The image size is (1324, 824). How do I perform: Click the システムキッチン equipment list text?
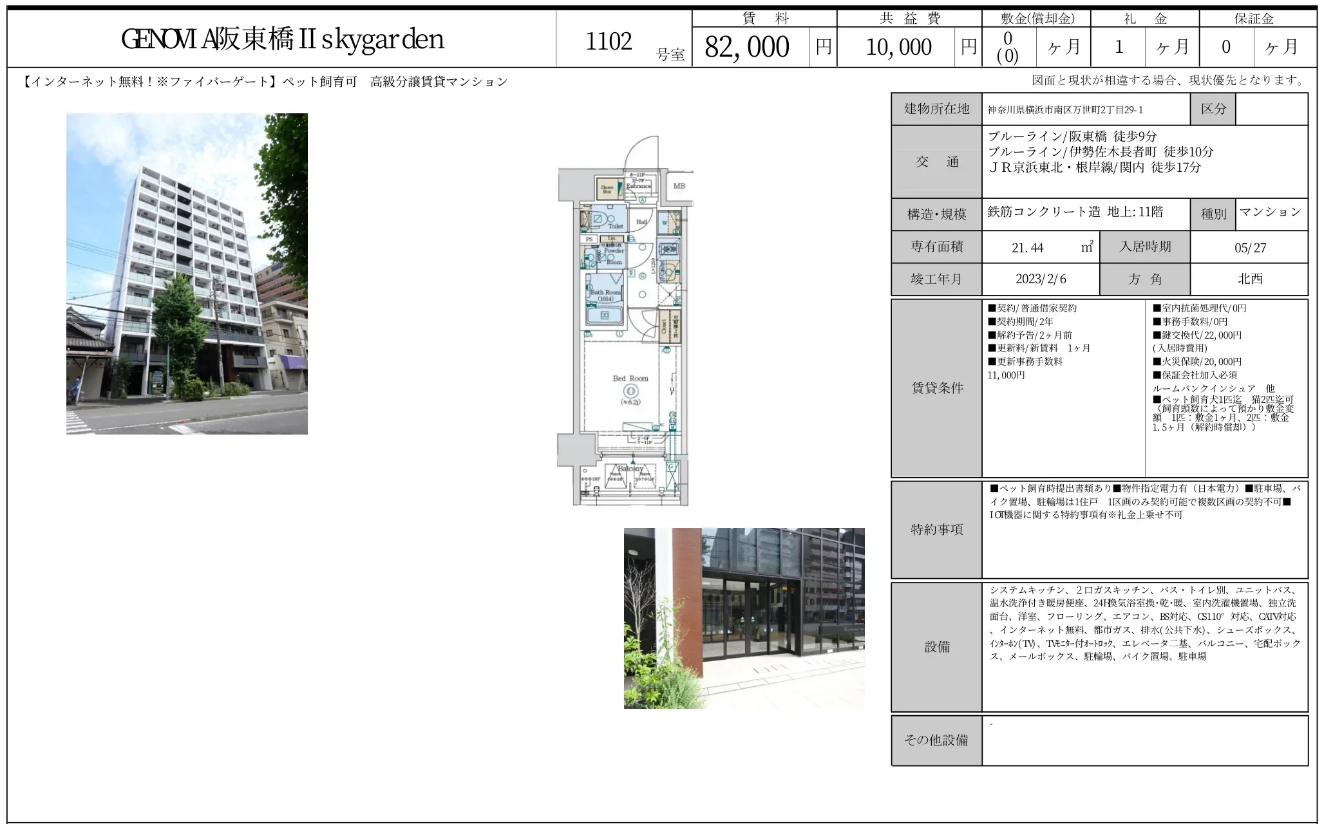pos(1145,623)
